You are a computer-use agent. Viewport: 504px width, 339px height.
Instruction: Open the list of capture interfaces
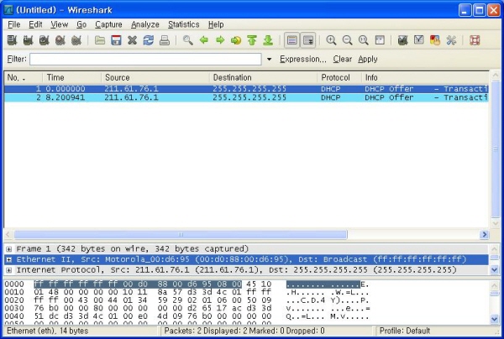click(12, 40)
